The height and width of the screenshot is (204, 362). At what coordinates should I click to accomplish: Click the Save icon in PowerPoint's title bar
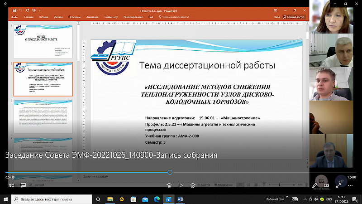click(15, 10)
